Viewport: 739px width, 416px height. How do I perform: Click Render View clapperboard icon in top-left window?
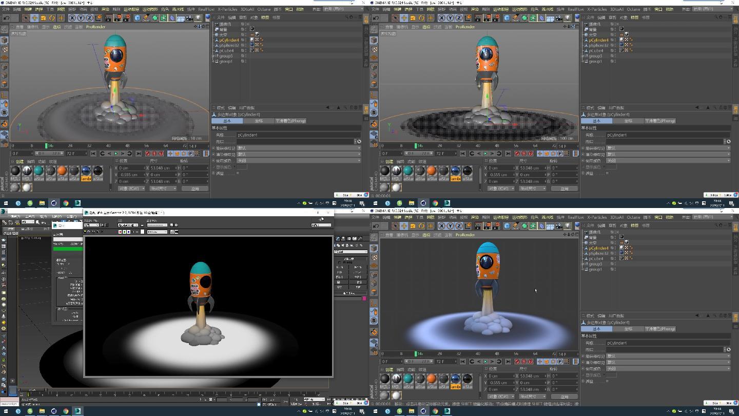click(x=108, y=18)
